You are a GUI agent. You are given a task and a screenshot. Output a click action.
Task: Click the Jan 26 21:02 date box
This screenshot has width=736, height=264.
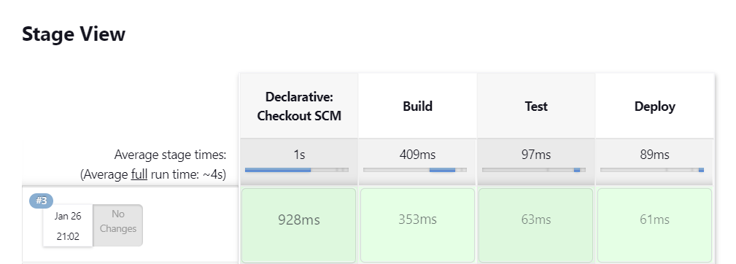pyautogui.click(x=68, y=226)
